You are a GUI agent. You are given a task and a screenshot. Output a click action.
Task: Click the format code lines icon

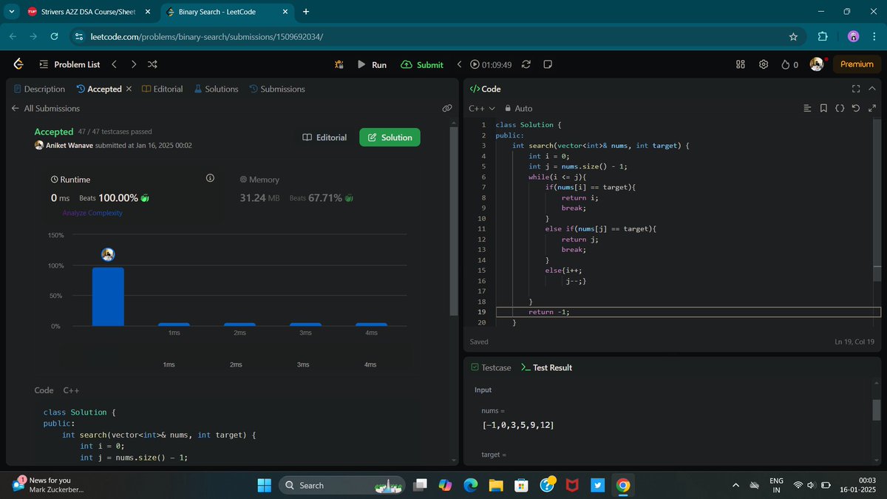(807, 108)
